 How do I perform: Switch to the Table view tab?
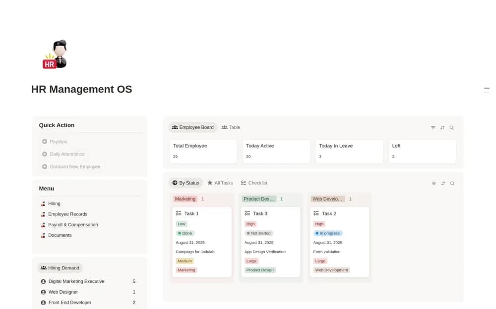[231, 127]
